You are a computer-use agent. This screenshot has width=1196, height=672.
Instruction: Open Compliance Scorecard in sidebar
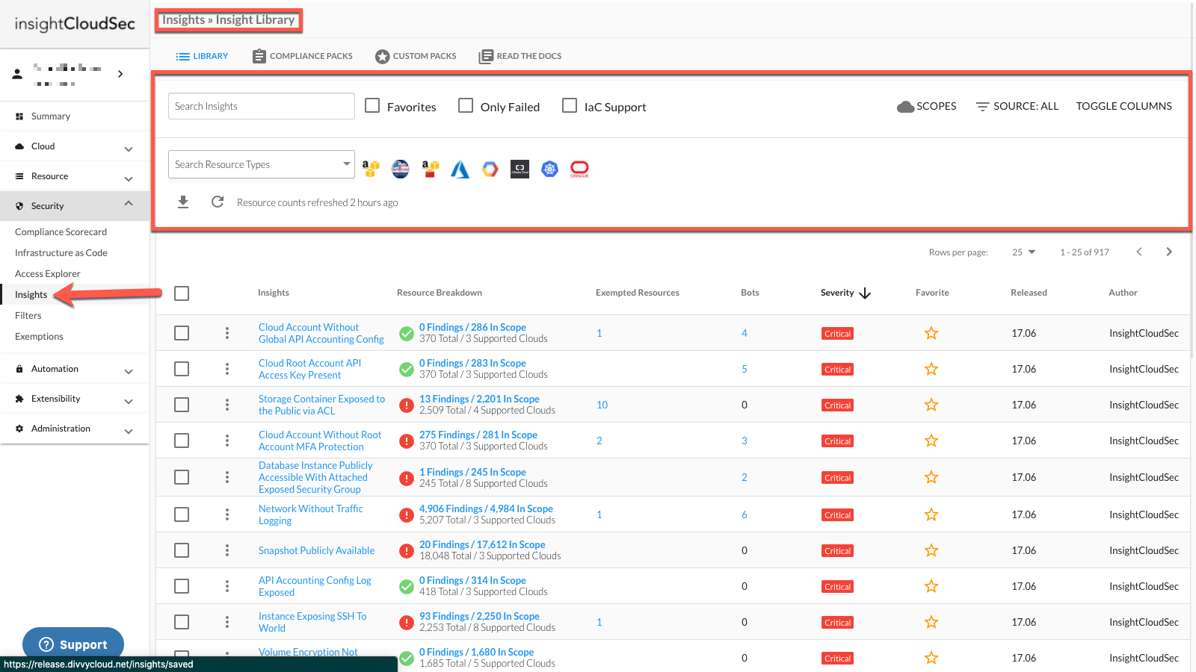tap(61, 232)
